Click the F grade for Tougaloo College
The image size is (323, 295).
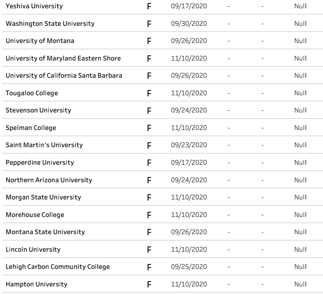149,93
